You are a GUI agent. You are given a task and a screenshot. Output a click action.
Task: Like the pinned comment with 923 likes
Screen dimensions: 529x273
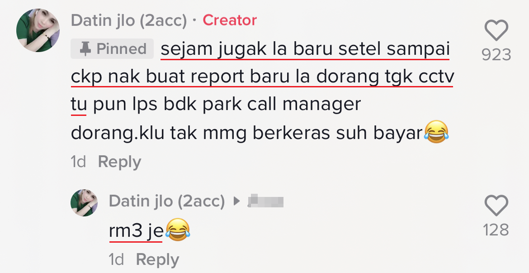pyautogui.click(x=496, y=30)
